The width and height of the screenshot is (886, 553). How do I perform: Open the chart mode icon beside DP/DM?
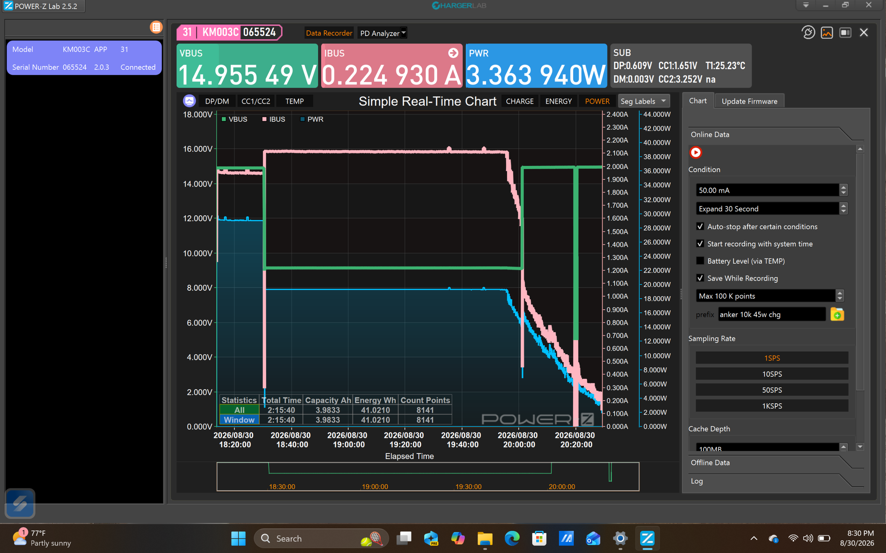coord(190,101)
